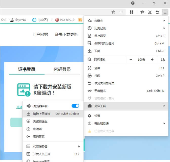Click the 打印 printer icon
Image resolution: width=170 pixels, height=162 pixels.
pos(90,76)
